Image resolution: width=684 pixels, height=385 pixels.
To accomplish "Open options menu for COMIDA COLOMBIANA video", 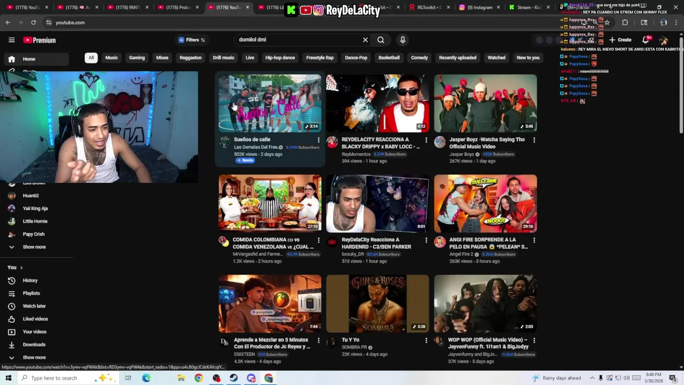I will [x=318, y=241].
